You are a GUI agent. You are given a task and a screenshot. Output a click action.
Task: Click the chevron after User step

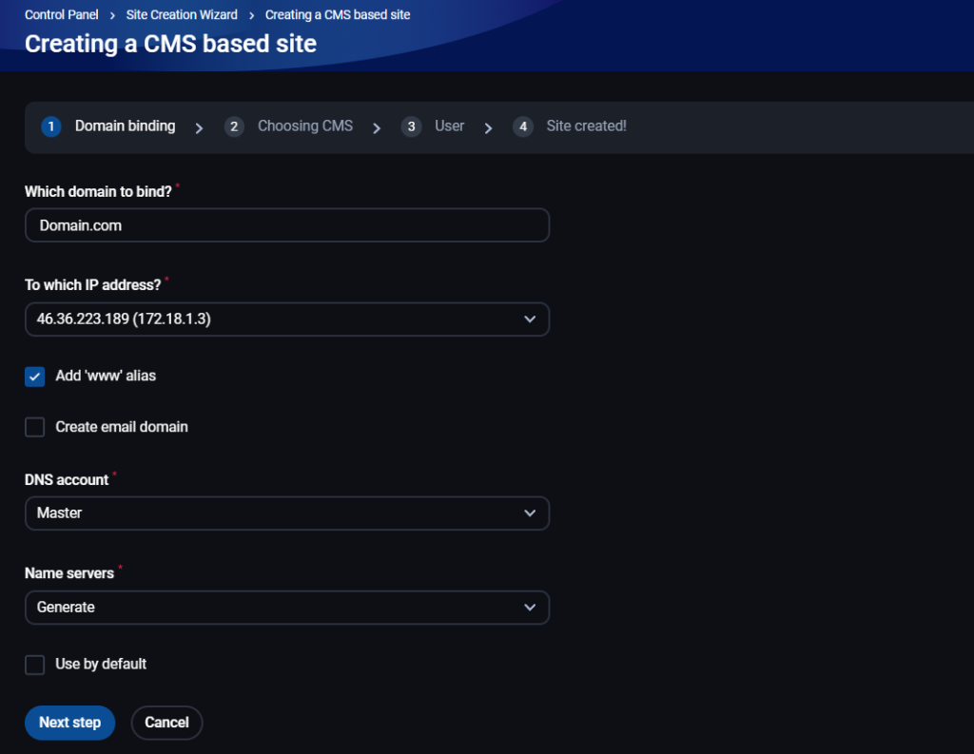click(488, 128)
